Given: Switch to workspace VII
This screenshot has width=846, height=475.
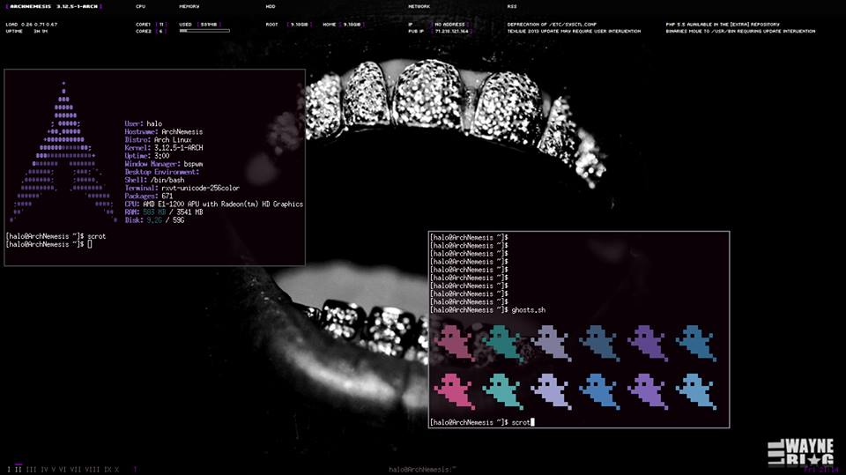Looking at the screenshot, I should 76,470.
